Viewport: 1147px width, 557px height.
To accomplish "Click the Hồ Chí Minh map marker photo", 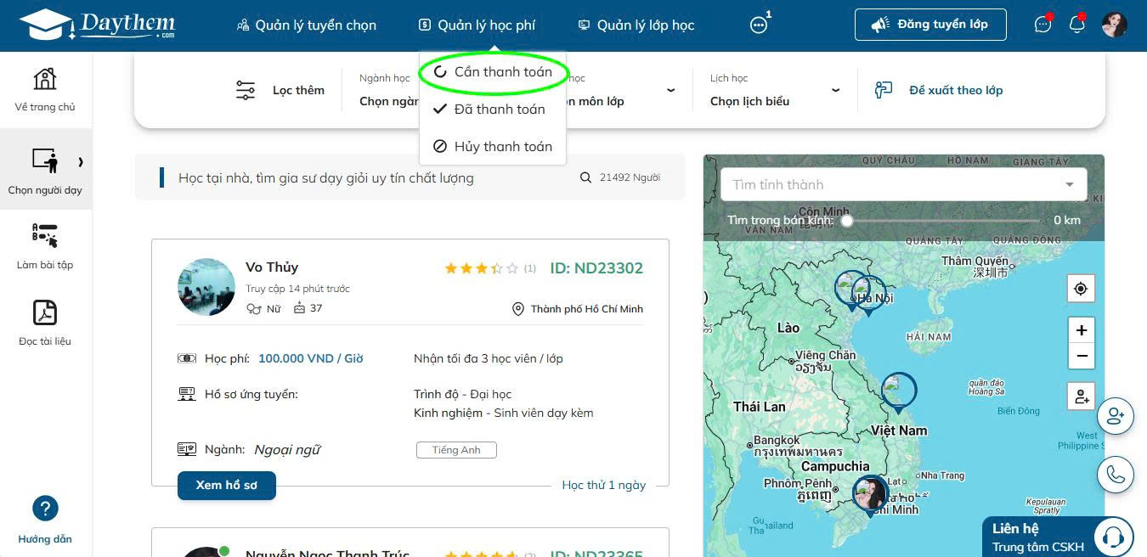I will 870,495.
